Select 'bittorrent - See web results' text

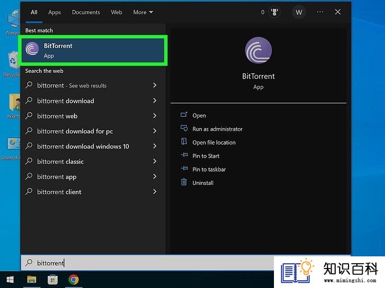72,85
